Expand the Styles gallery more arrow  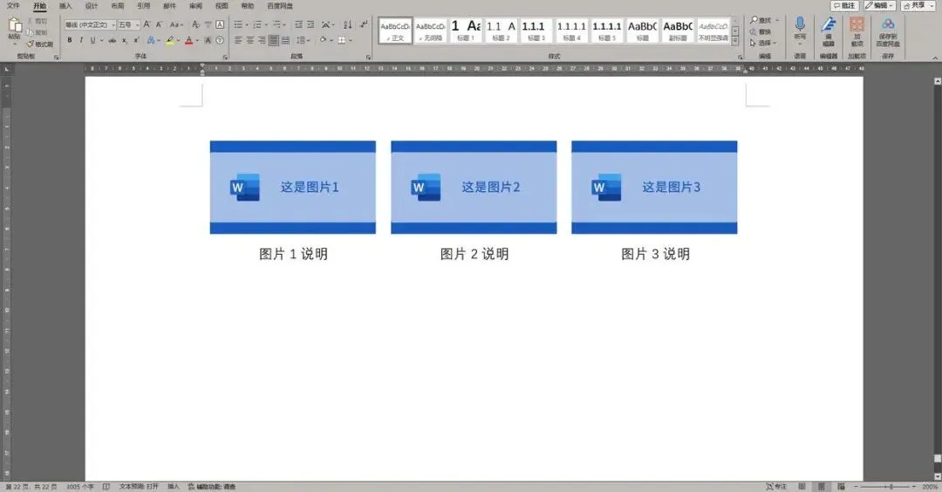[x=734, y=40]
